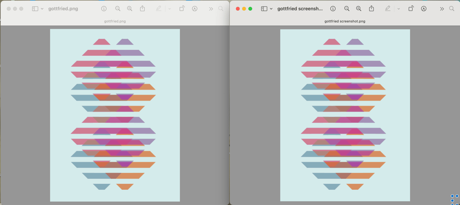Open sidebar view chevron in gottfried screenshot window
Image resolution: width=460 pixels, height=205 pixels.
point(271,9)
